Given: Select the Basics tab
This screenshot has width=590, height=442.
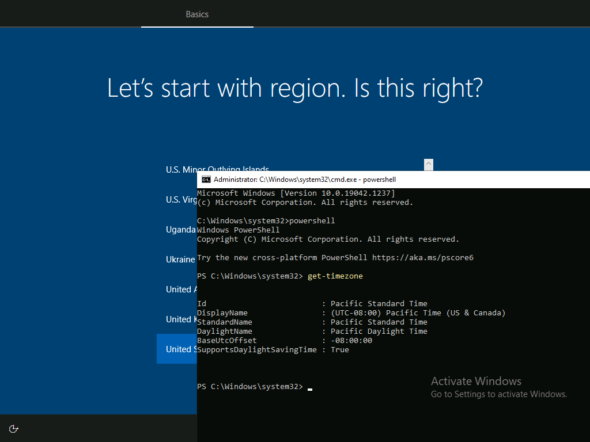Looking at the screenshot, I should click(x=197, y=14).
